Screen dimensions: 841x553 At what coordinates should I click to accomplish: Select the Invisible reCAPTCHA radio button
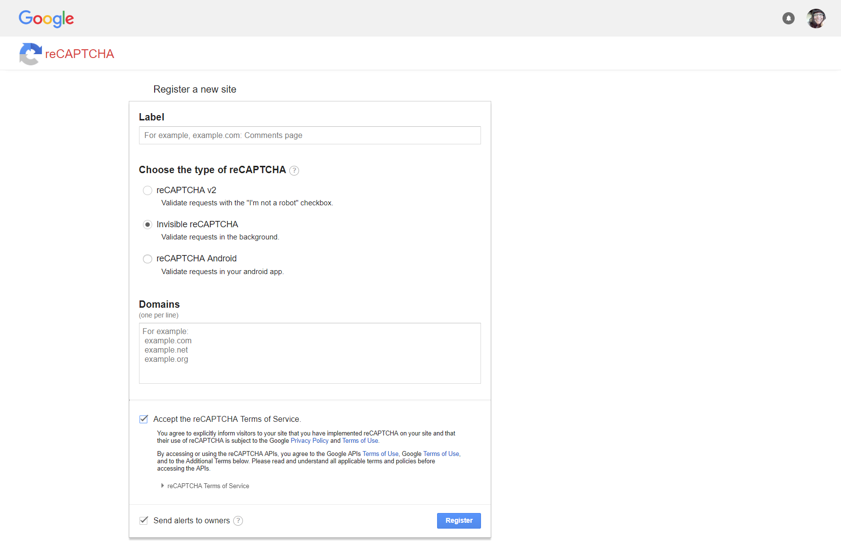pos(147,224)
